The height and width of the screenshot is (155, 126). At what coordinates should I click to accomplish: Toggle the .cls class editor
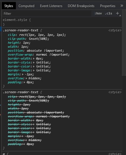108,13
